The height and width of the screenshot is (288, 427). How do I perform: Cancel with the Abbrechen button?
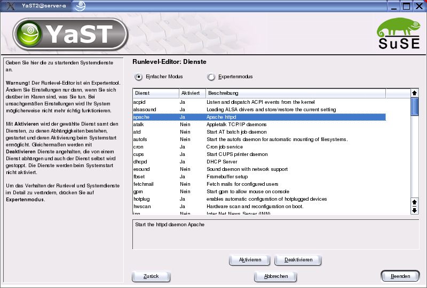pyautogui.click(x=275, y=276)
